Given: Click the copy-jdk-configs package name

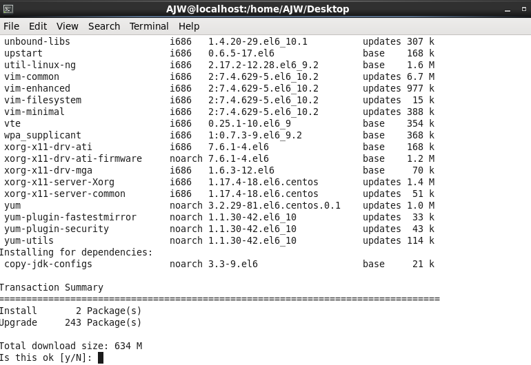Looking at the screenshot, I should [x=48, y=264].
